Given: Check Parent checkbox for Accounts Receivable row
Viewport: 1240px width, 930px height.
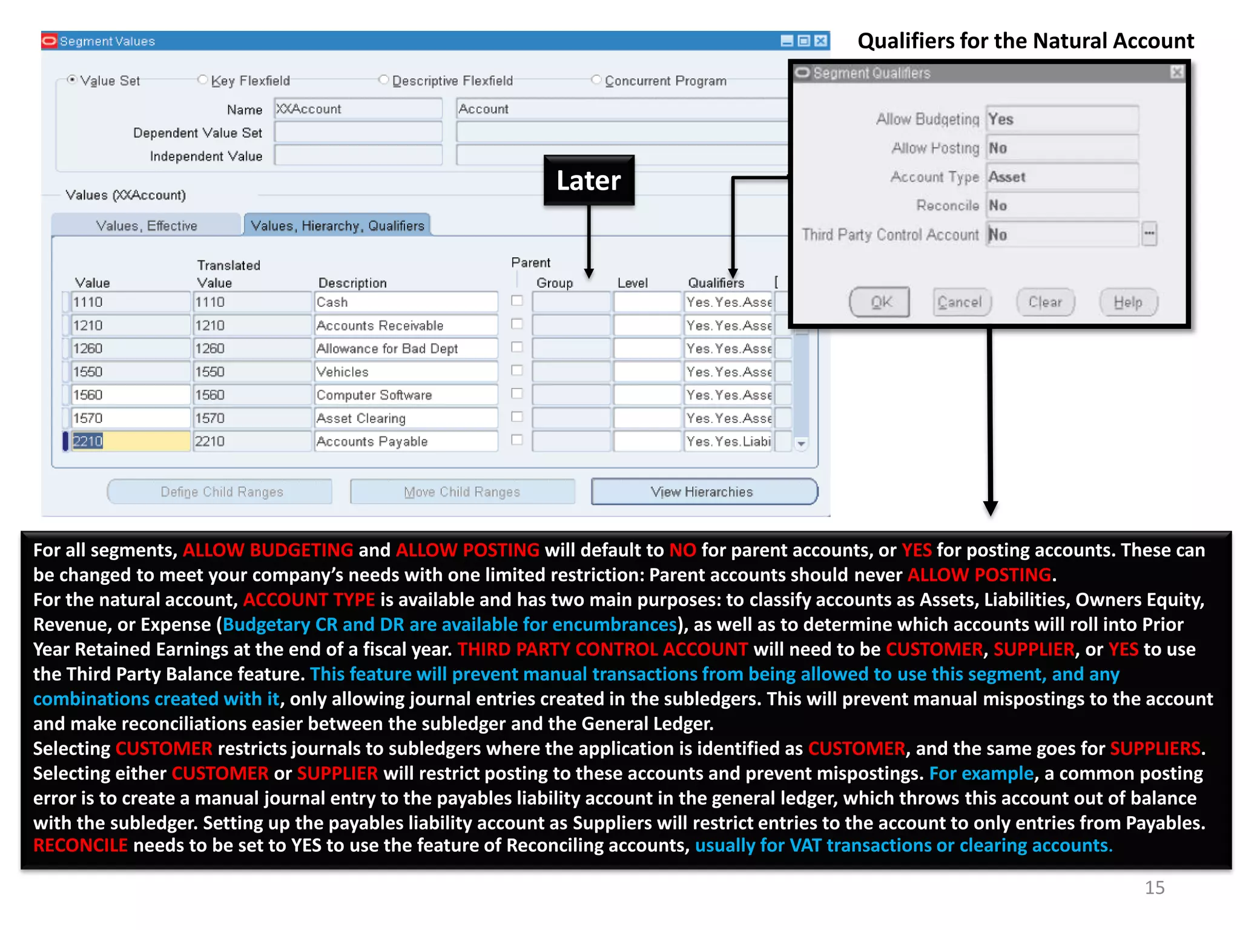Looking at the screenshot, I should [516, 323].
